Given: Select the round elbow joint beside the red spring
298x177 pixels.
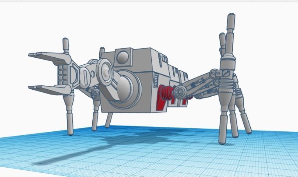Looking at the screenshot, I should [x=180, y=92].
